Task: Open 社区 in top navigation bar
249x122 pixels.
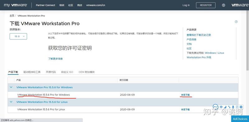Action: tap(71, 5)
